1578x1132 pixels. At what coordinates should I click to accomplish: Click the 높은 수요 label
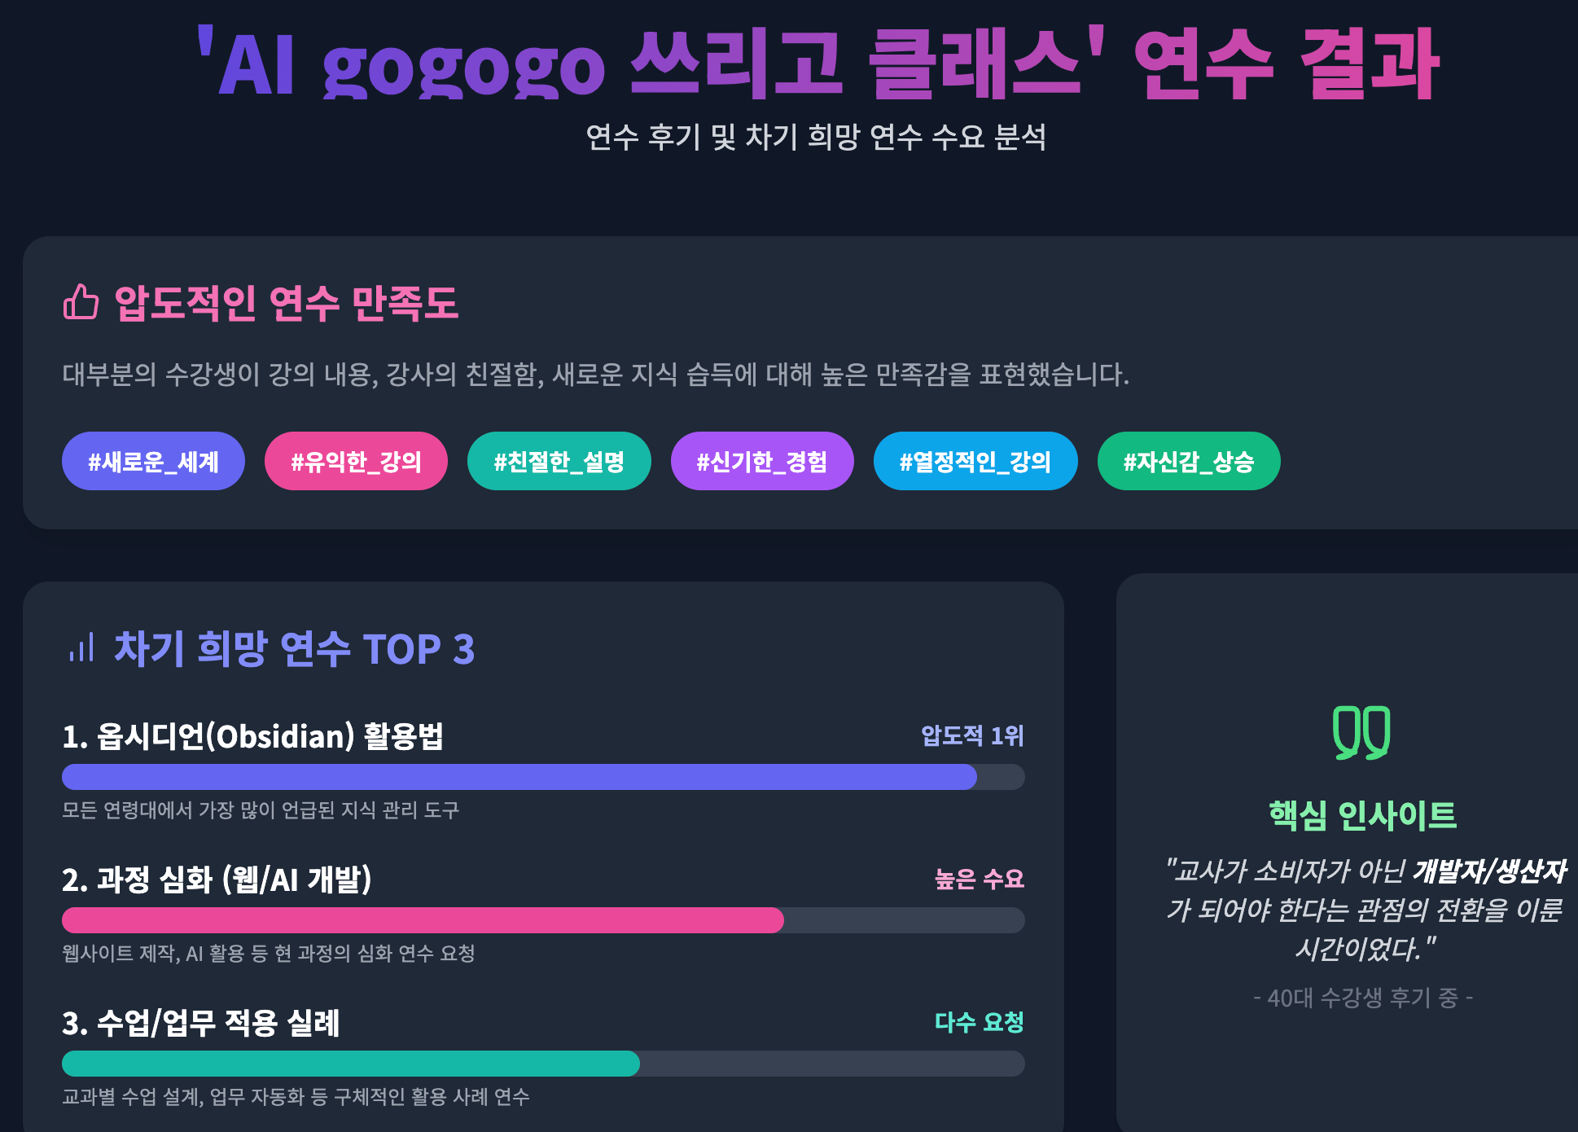point(980,879)
